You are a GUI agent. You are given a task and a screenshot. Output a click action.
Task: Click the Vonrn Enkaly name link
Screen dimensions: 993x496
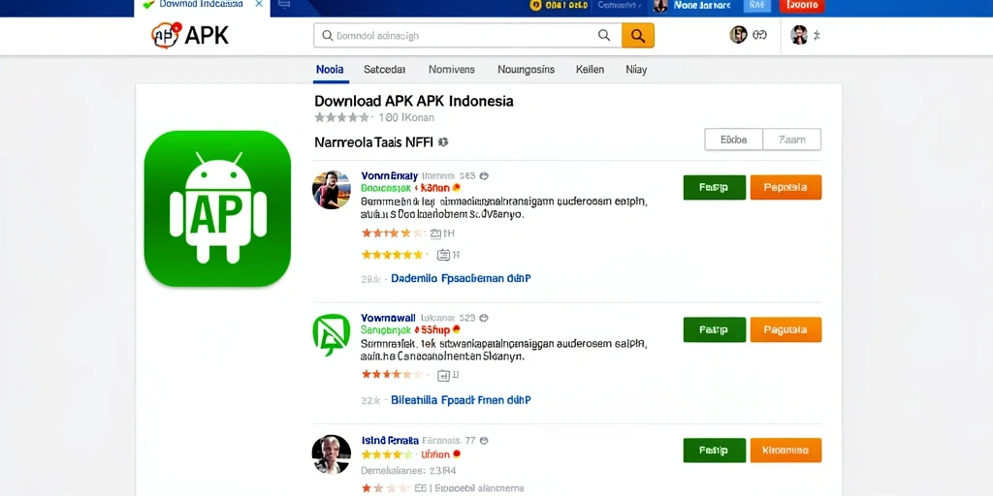click(389, 175)
